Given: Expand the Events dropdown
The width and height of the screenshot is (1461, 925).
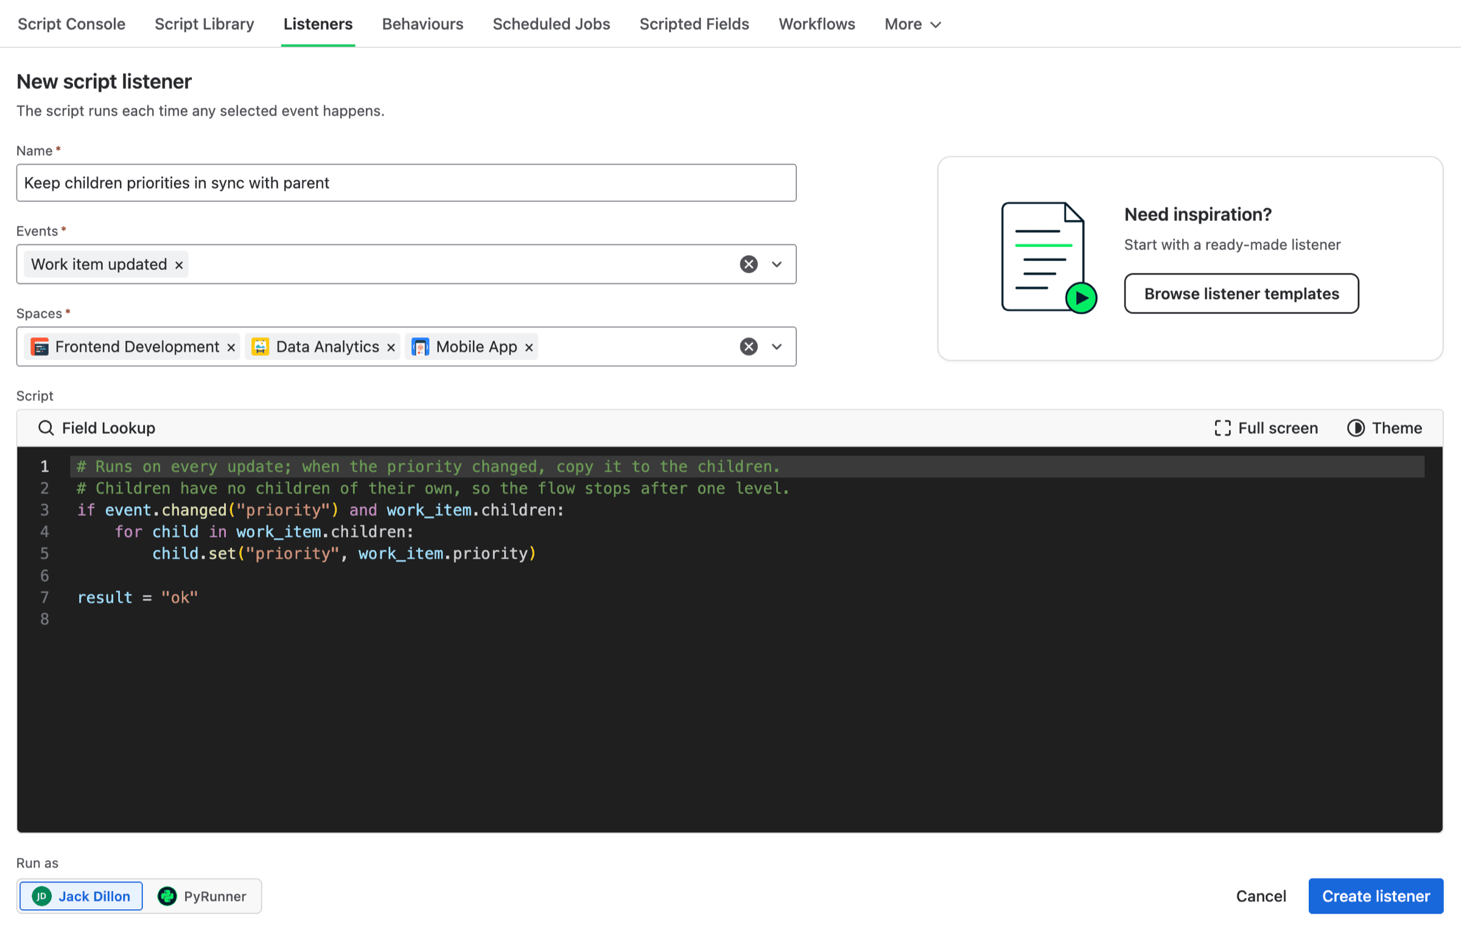Looking at the screenshot, I should 777,264.
